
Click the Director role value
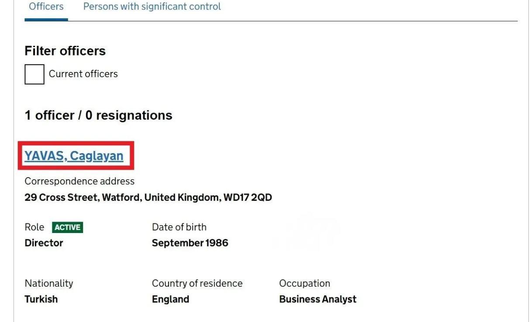pyautogui.click(x=44, y=243)
